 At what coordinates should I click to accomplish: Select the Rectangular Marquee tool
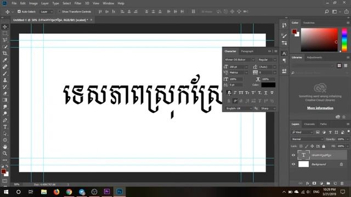point(5,33)
